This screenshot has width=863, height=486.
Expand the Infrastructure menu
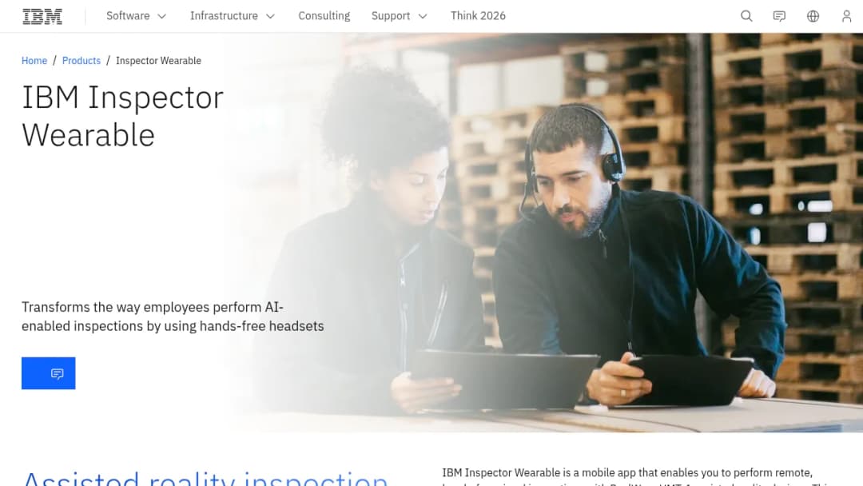233,16
